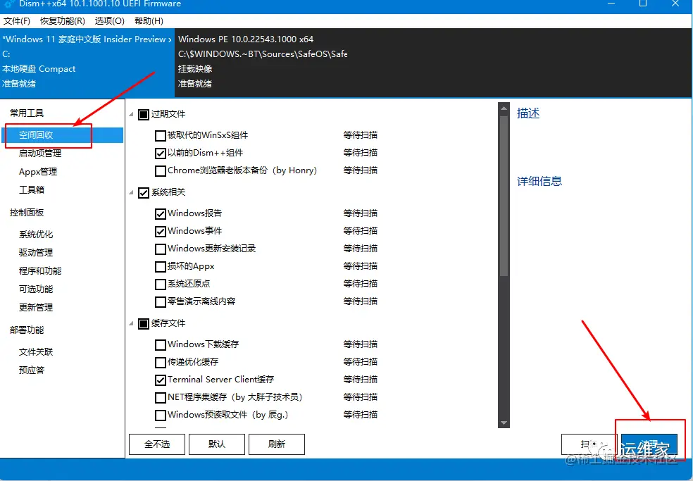The height and width of the screenshot is (481, 693).
Task: Collapse the 过期文件 group
Action: click(131, 115)
